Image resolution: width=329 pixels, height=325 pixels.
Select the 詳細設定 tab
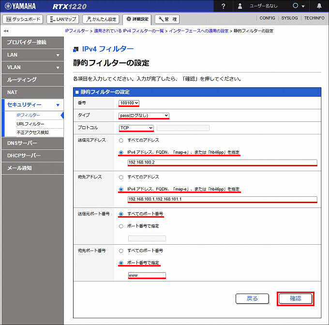click(137, 19)
